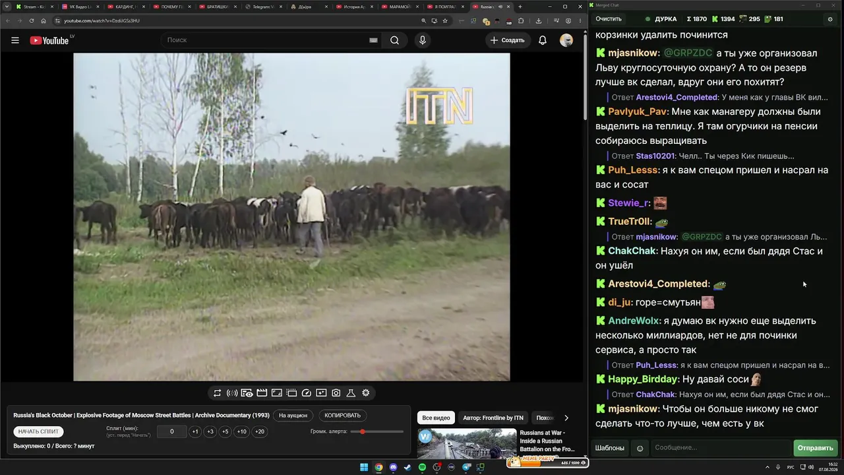Viewport: 844px width, 475px height.
Task: Click the 'На аукцион' button
Action: point(293,416)
